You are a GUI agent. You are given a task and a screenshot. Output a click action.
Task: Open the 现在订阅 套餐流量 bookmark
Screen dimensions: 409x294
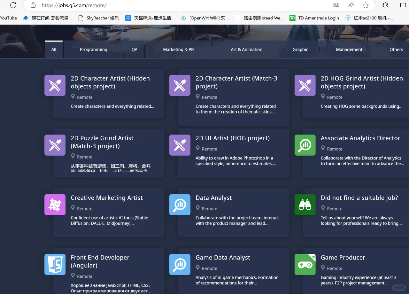click(x=48, y=18)
